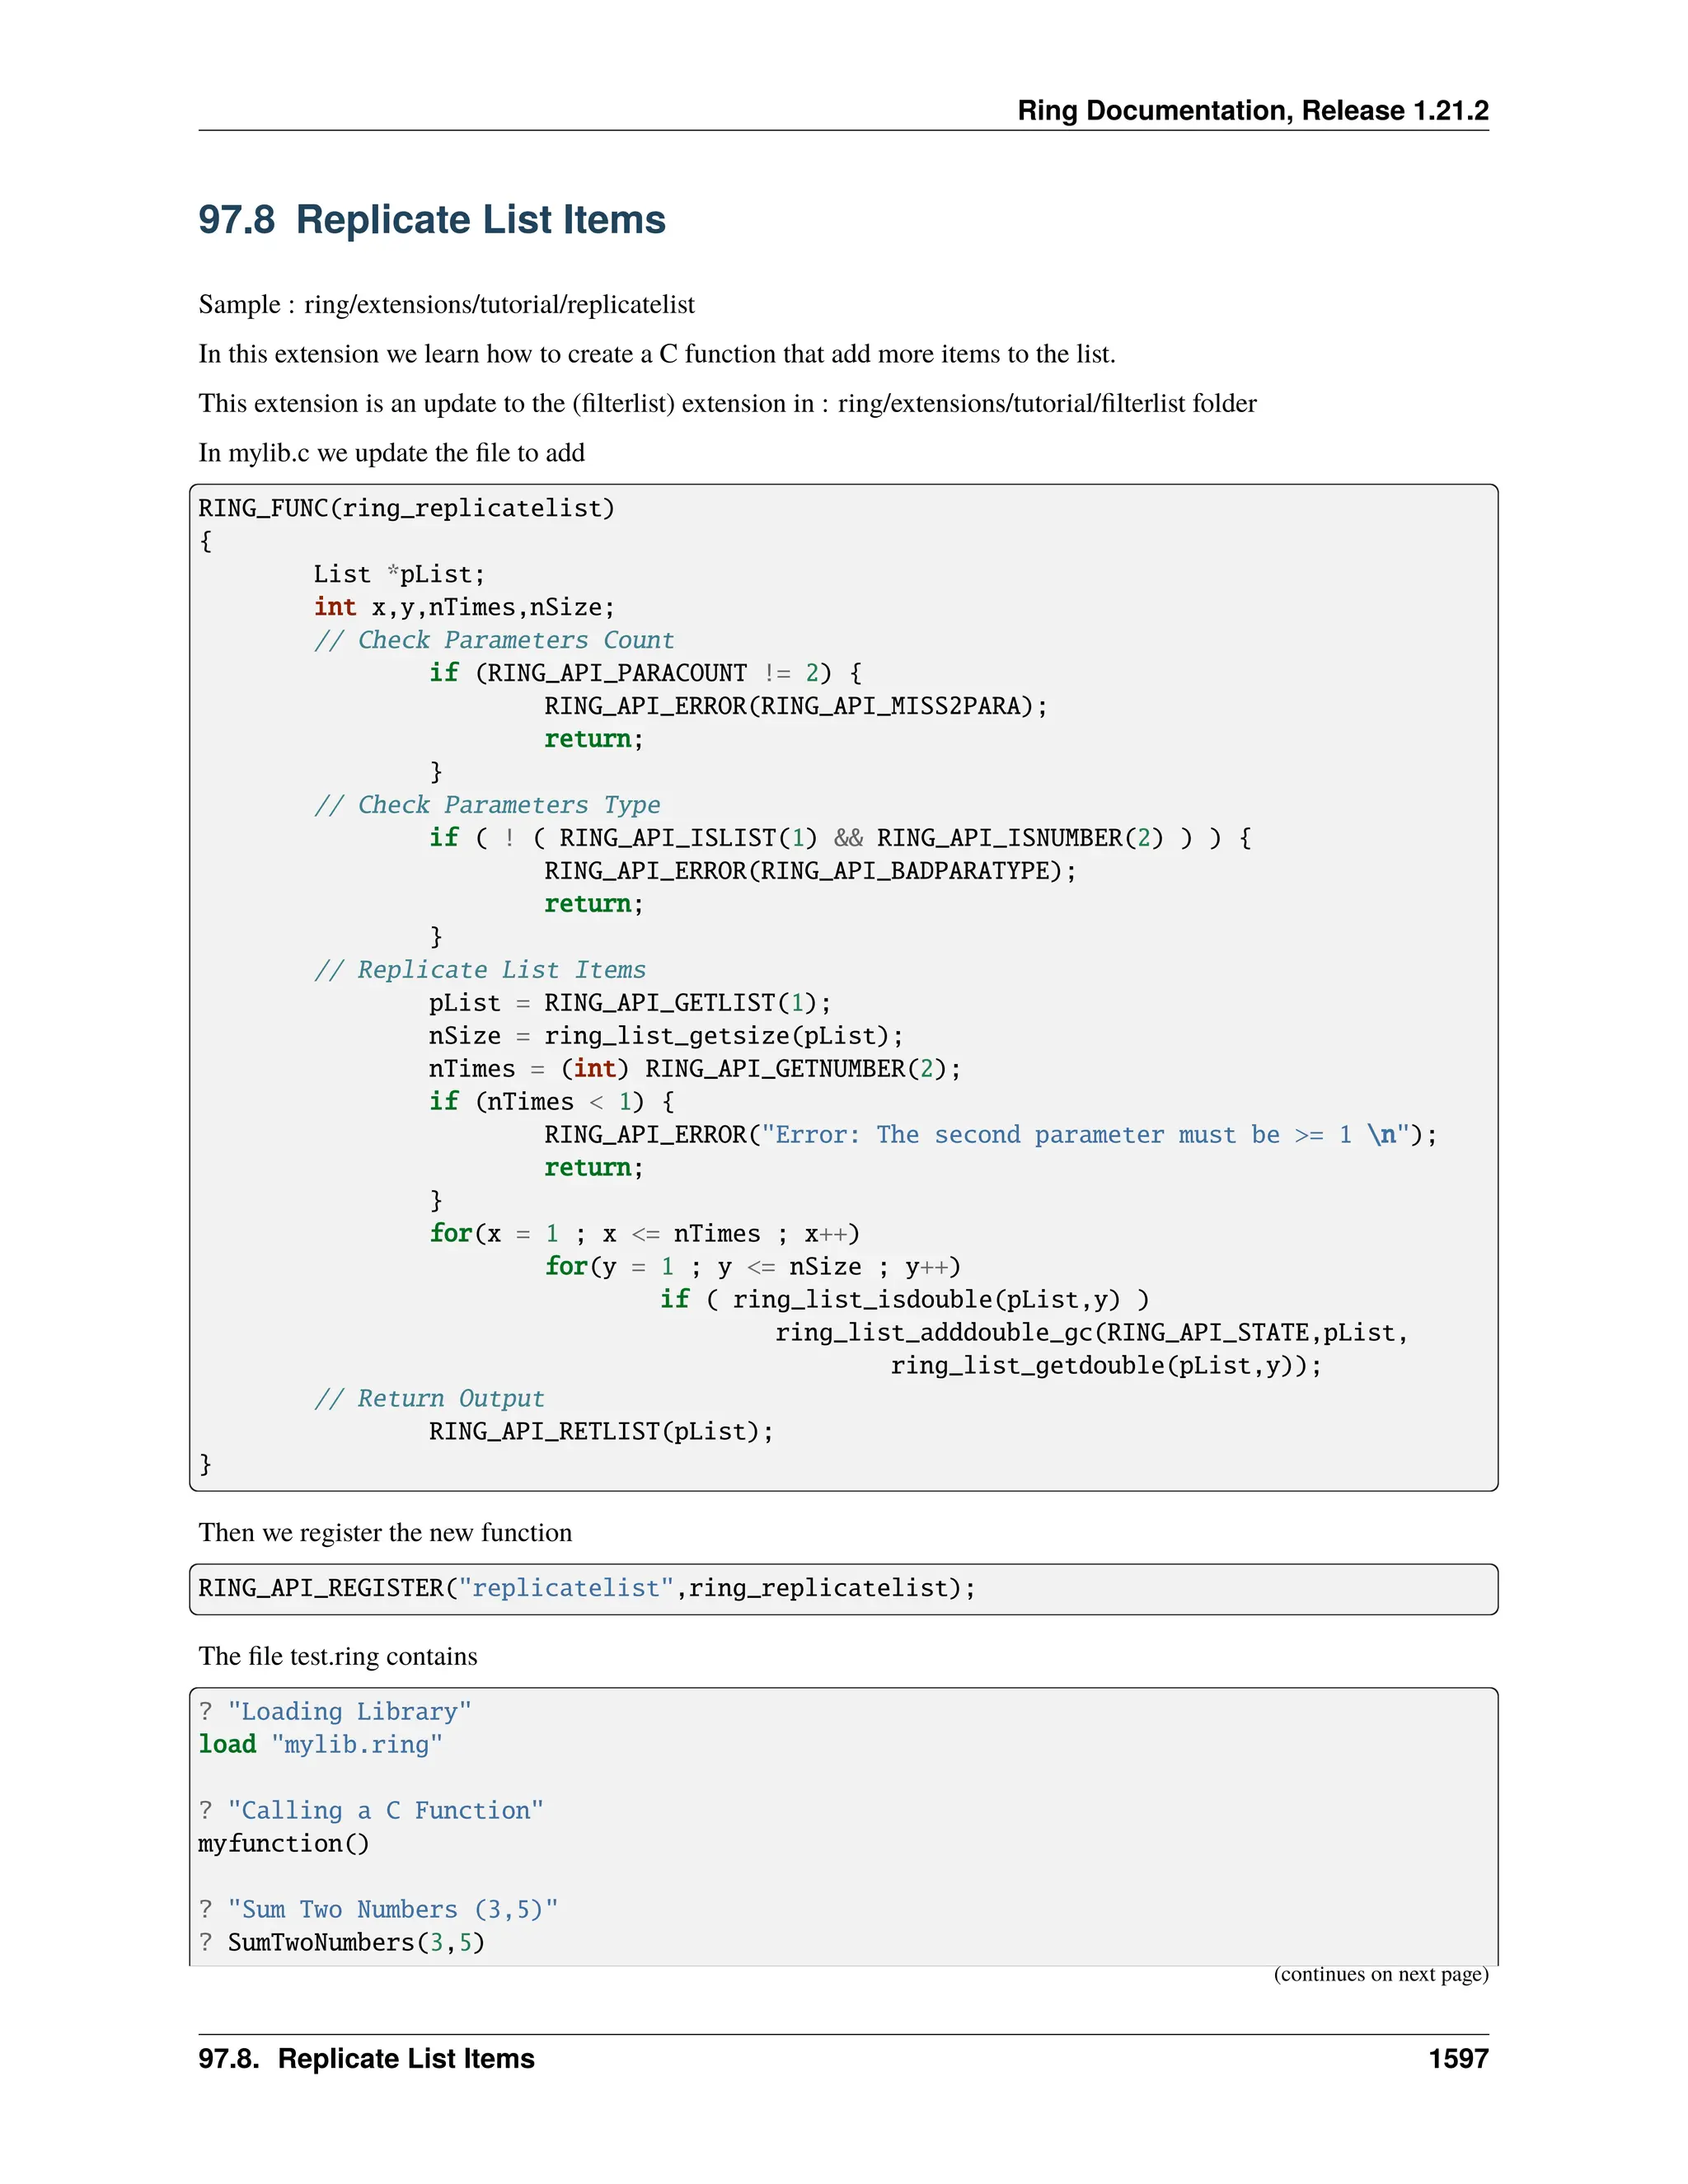Click RING_FUNC(ring_replicatelist) code line
The image size is (1688, 2184).
[406, 508]
